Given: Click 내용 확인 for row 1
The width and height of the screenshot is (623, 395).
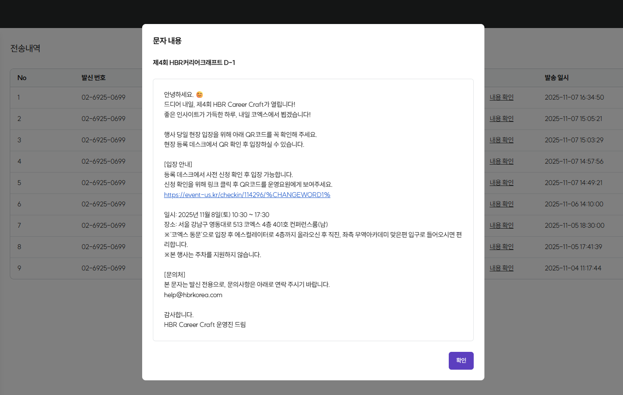Looking at the screenshot, I should click(501, 97).
